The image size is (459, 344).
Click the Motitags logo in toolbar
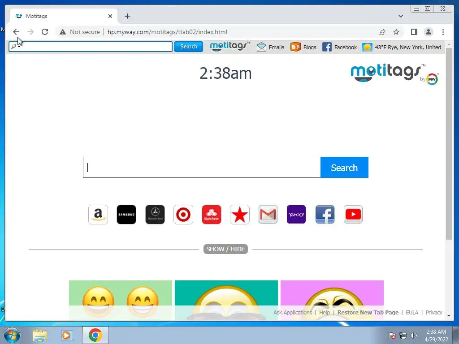[230, 46]
